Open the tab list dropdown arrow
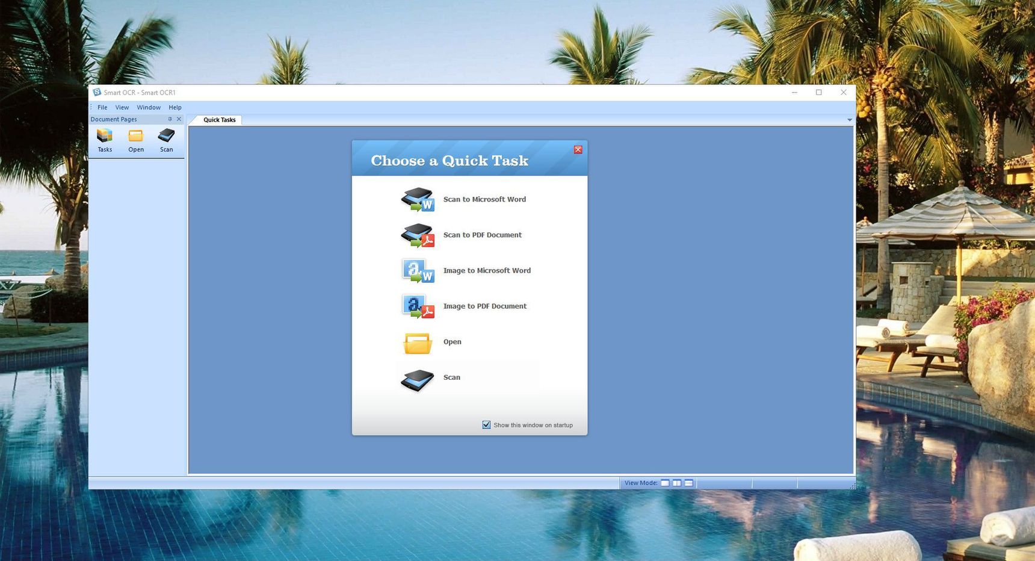Viewport: 1035px width, 561px height. point(850,120)
